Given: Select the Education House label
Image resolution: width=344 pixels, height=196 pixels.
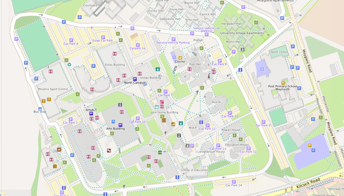Looking at the screenshot, I should (x=237, y=145).
